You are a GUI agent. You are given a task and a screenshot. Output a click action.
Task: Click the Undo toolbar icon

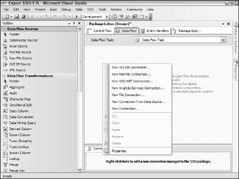pyautogui.click(x=54, y=17)
